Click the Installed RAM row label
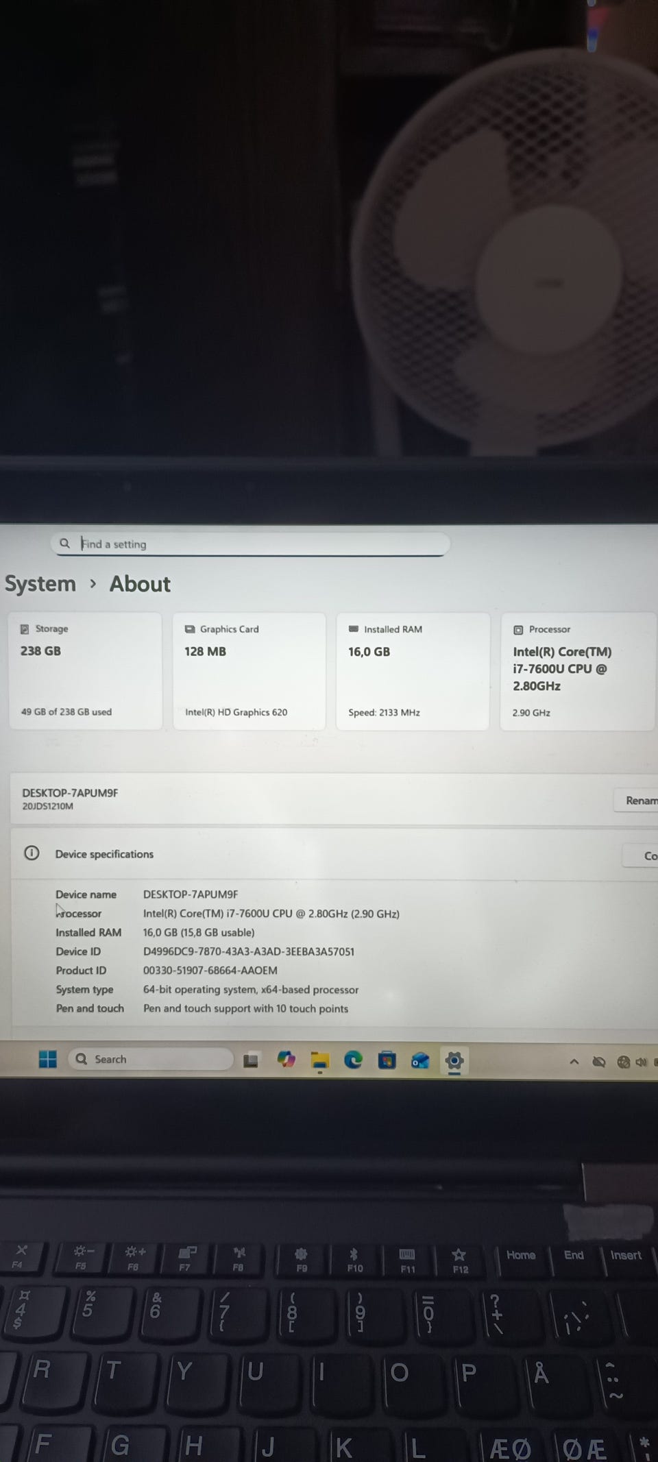Screen dimensions: 658x1462 point(88,932)
